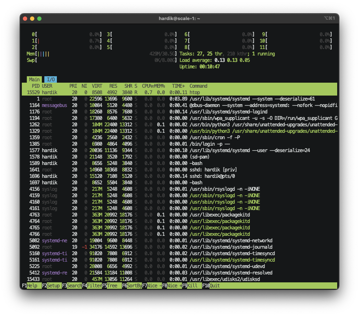This screenshot has width=359, height=316.
Task: Select sshd: hardik [priv] row
Action: [x=179, y=170]
